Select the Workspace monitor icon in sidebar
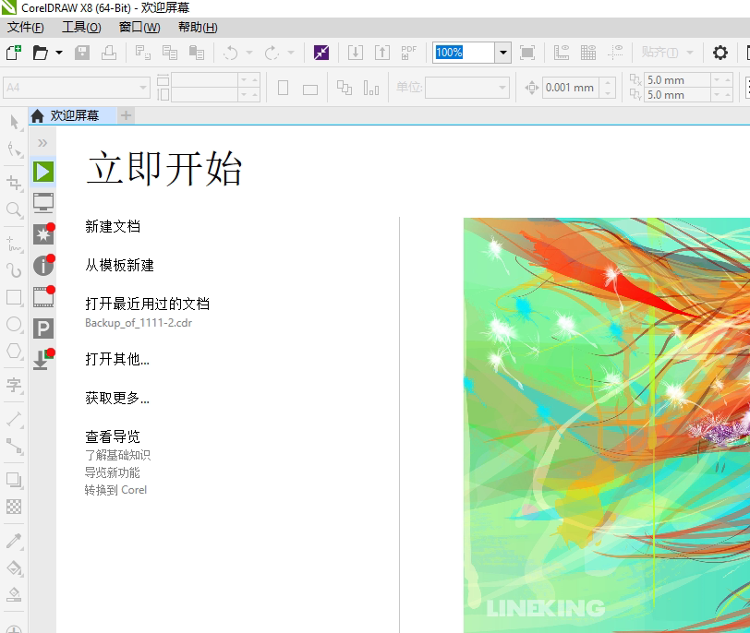This screenshot has height=633, width=750. coord(43,202)
